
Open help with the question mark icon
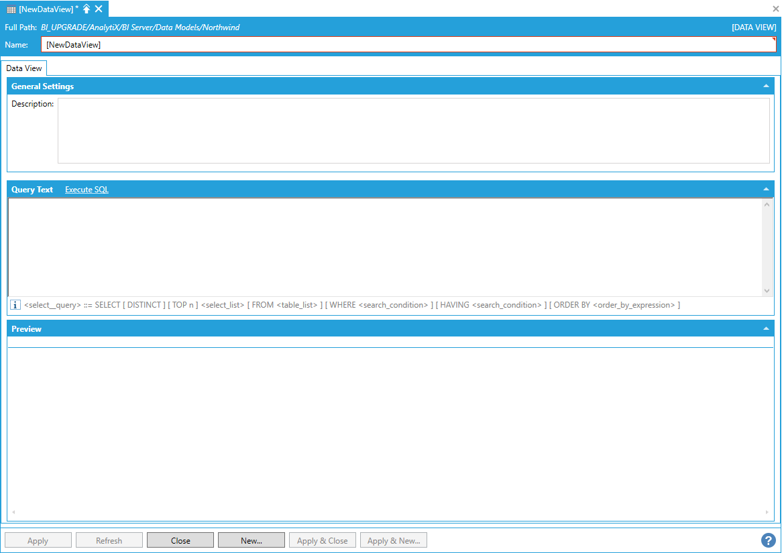pyautogui.click(x=768, y=540)
